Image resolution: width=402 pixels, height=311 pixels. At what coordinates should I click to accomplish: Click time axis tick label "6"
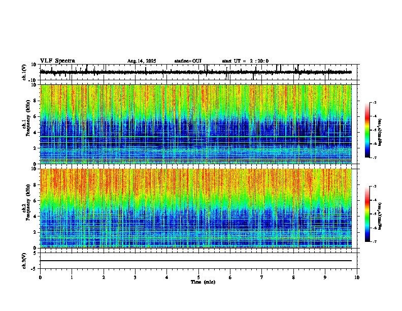230,277
